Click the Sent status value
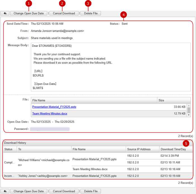The width and height of the screenshot is (196, 194). click(125, 24)
